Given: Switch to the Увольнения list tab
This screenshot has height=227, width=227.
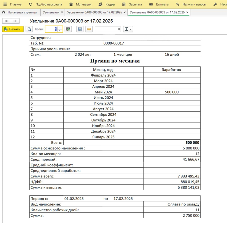Looking at the screenshot, I should (x=51, y=13).
